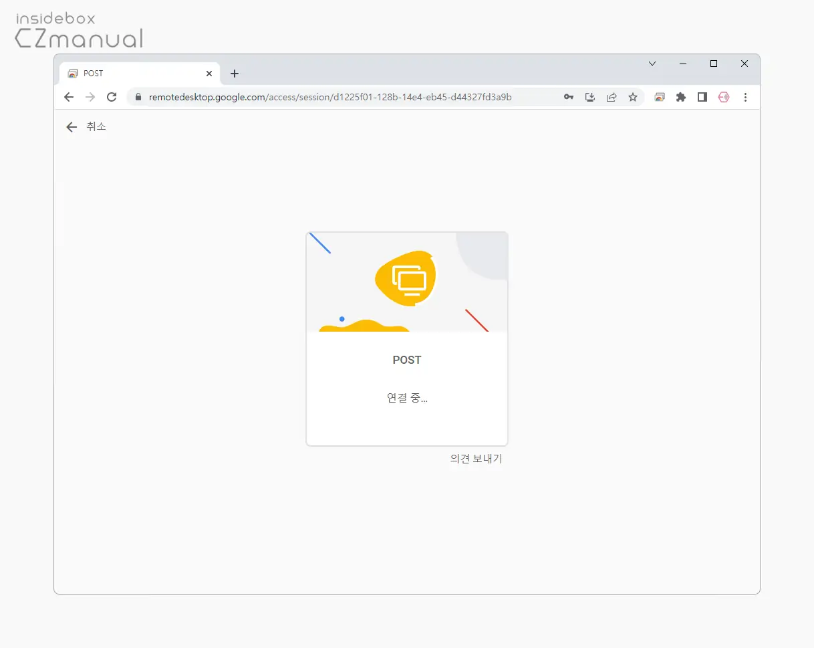
Task: Click the 의견 보내기 feedback link
Action: coord(476,459)
